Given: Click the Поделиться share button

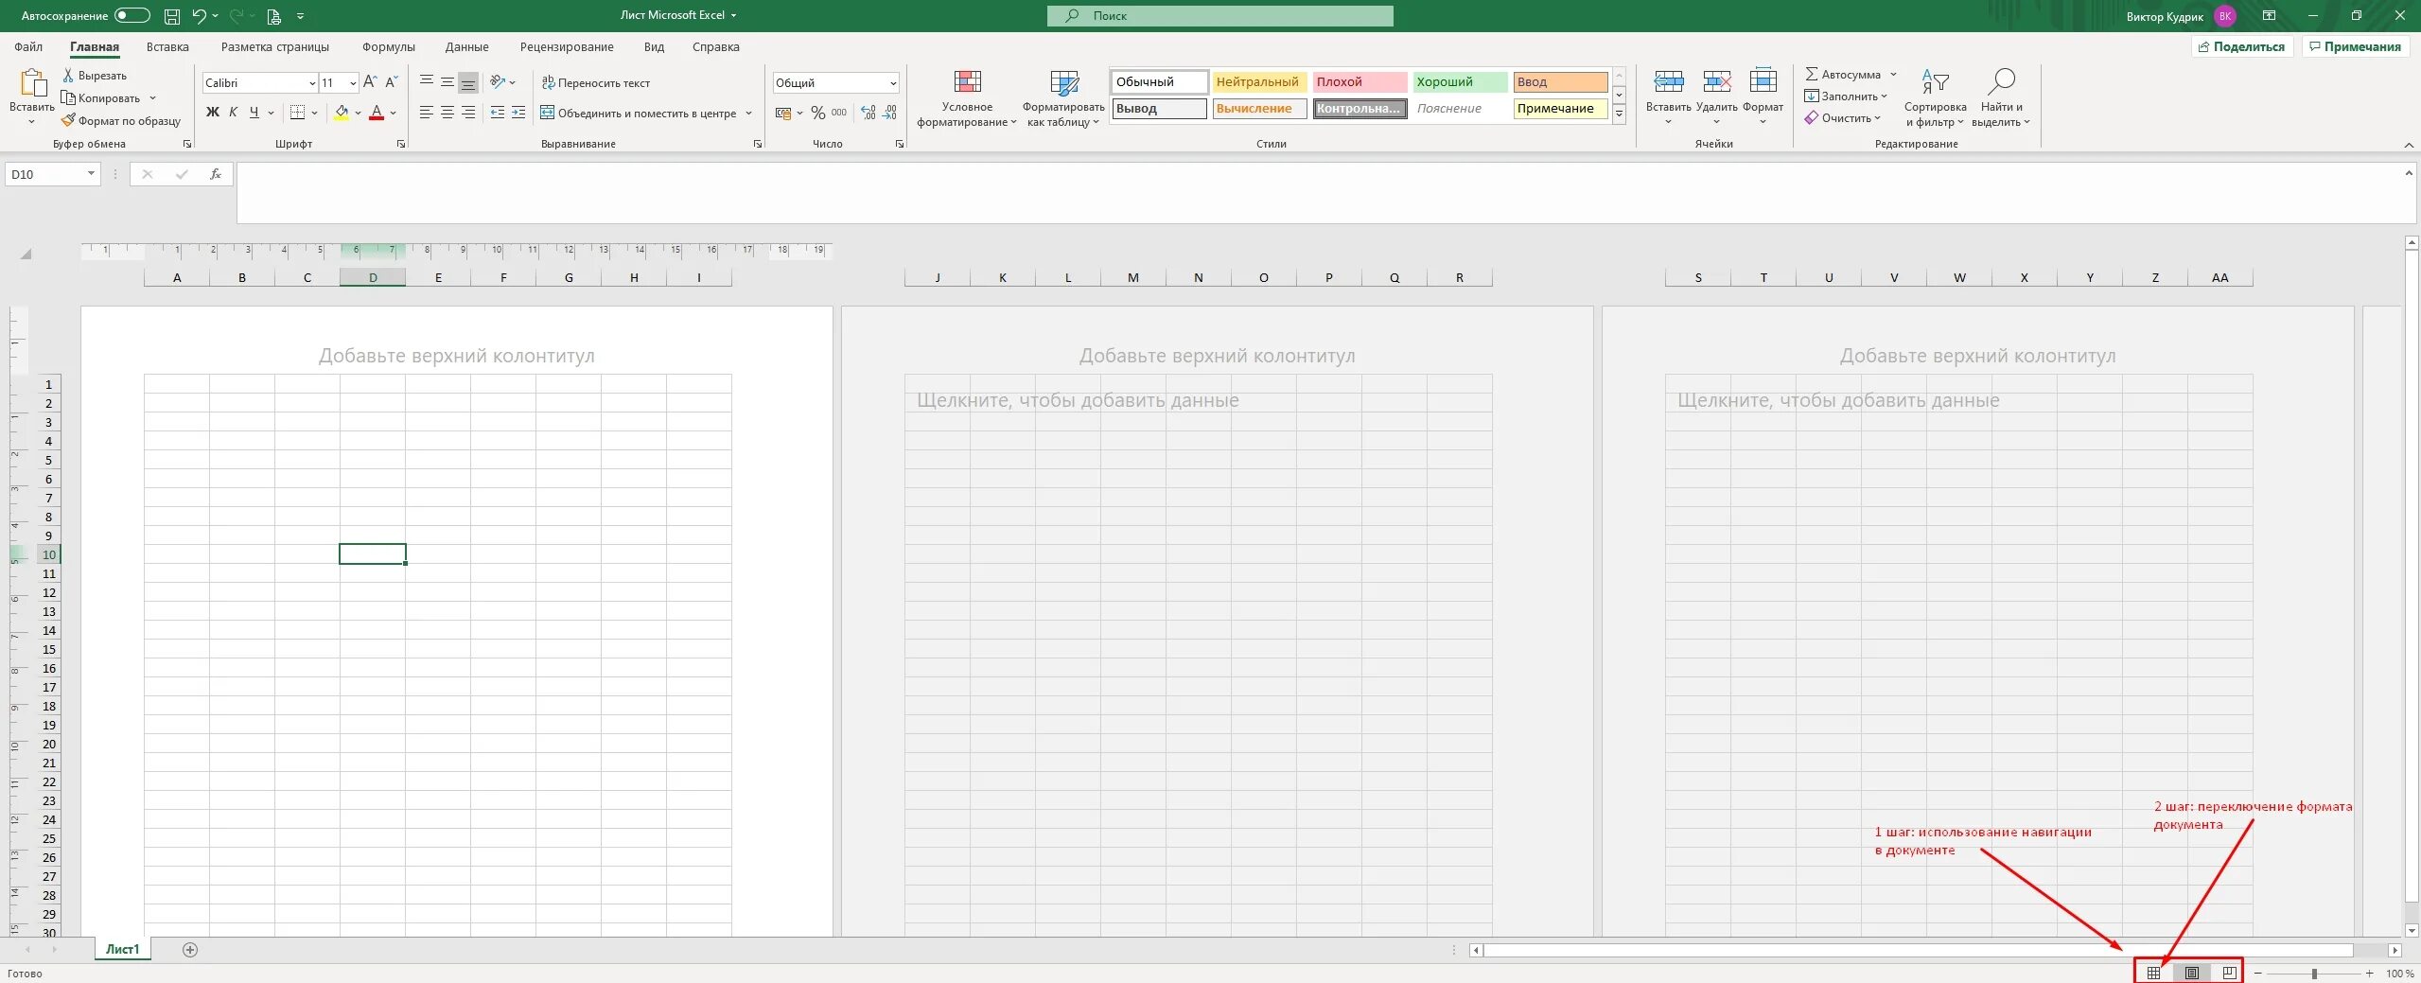Looking at the screenshot, I should tap(2241, 46).
